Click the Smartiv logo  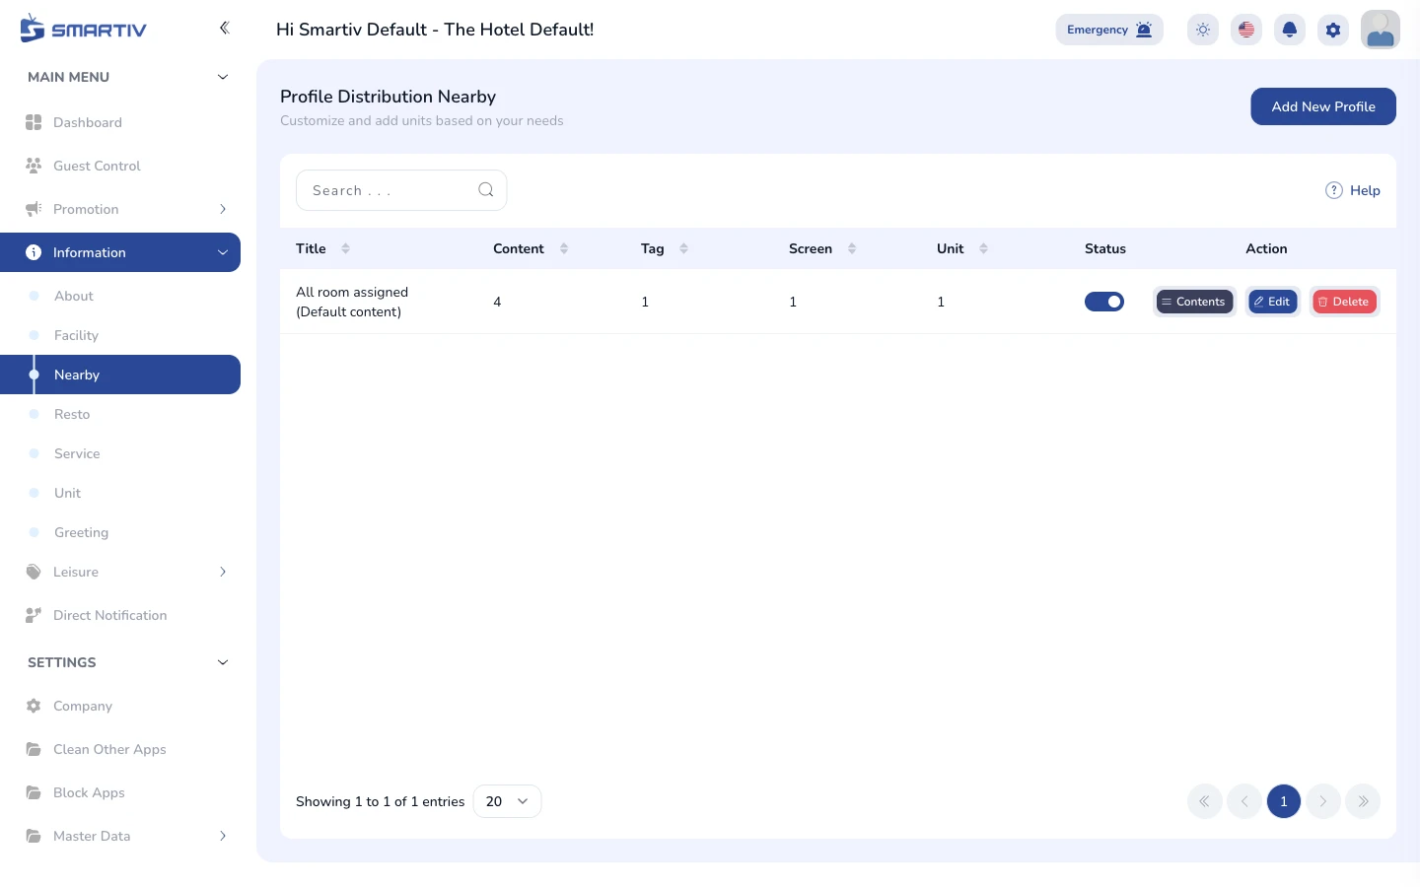83,29
